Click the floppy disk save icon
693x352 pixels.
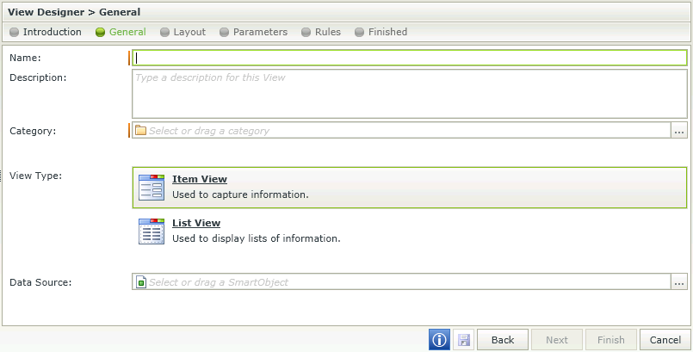click(464, 340)
